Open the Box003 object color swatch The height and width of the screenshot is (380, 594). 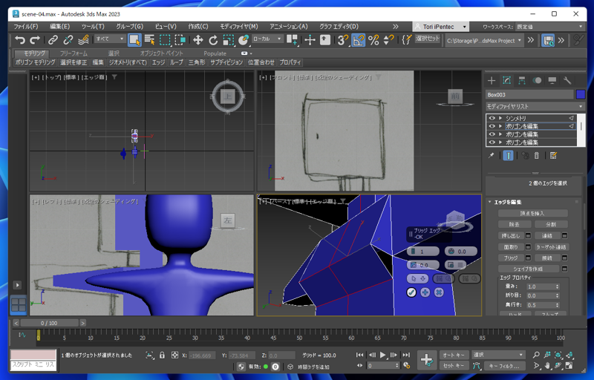click(581, 94)
